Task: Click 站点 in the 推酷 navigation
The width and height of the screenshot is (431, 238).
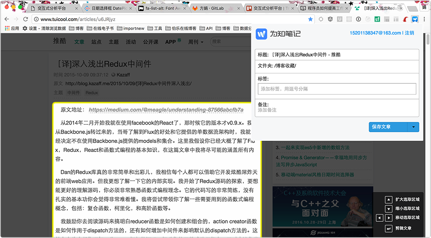Action: [x=96, y=42]
